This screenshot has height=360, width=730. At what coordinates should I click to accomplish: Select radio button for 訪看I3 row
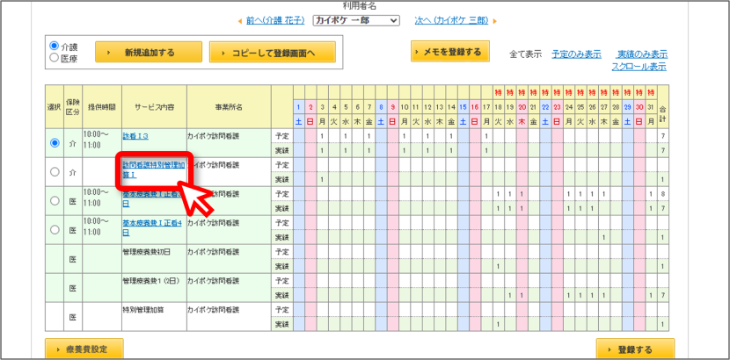pyautogui.click(x=55, y=143)
